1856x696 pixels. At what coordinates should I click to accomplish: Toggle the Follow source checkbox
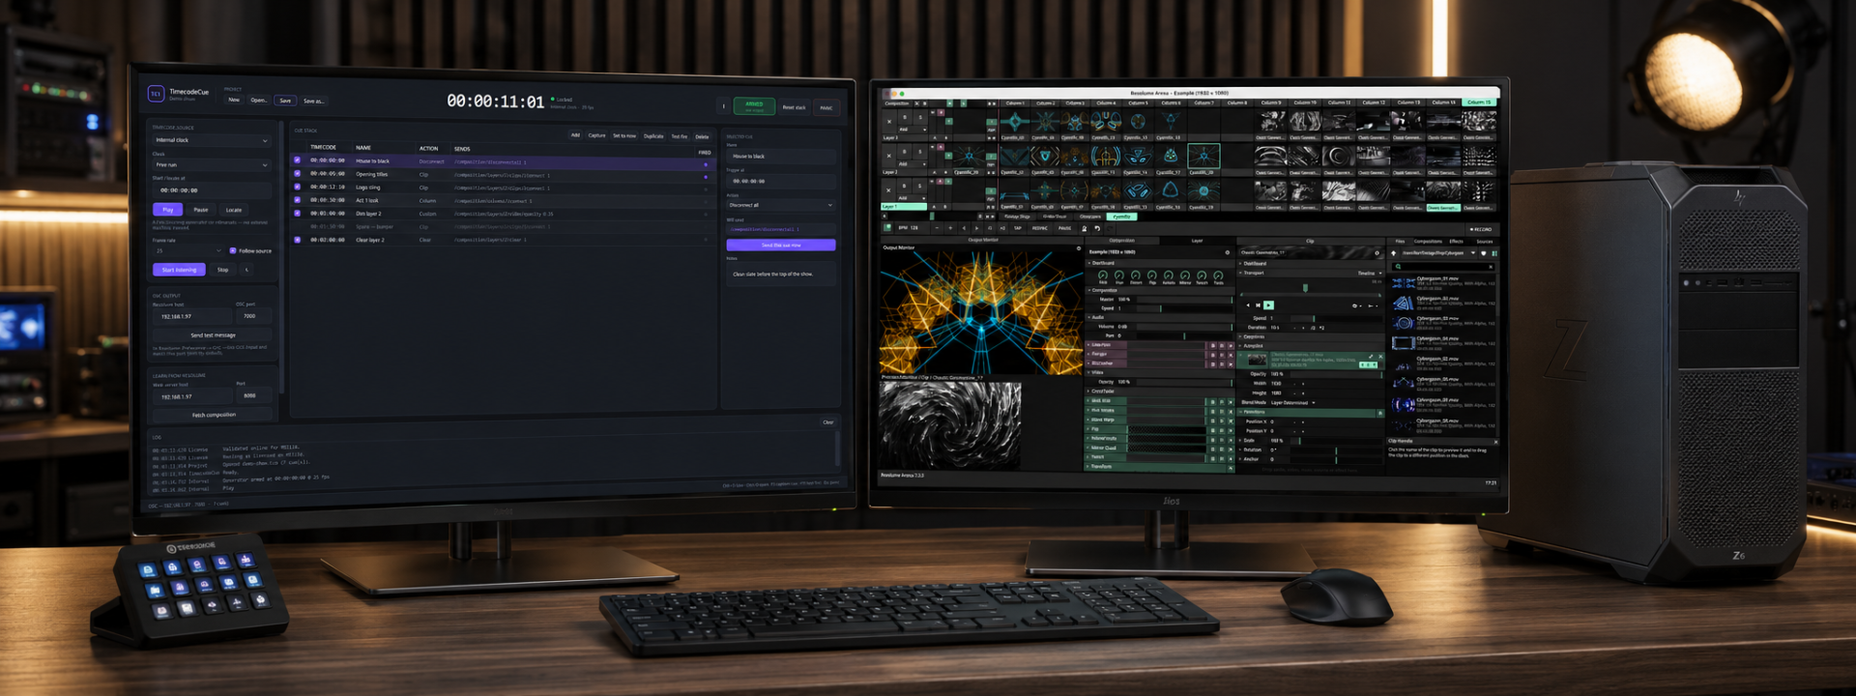click(x=233, y=250)
